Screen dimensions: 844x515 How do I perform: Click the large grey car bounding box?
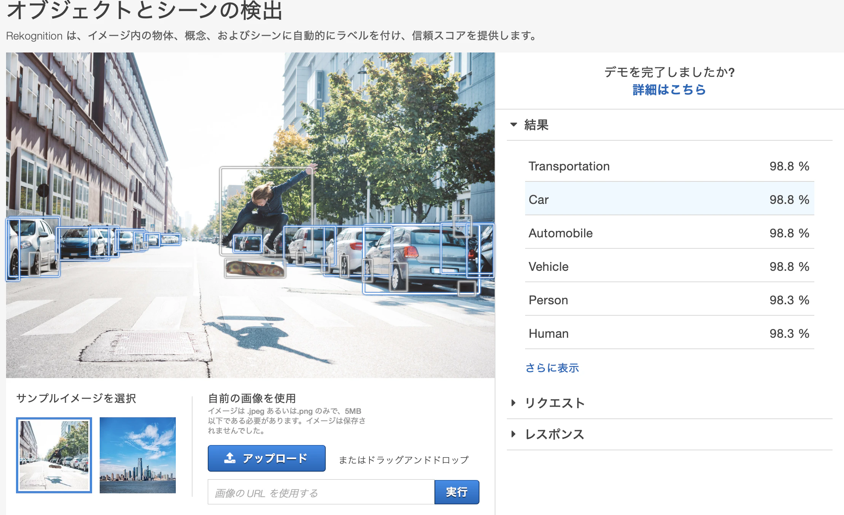point(421,259)
